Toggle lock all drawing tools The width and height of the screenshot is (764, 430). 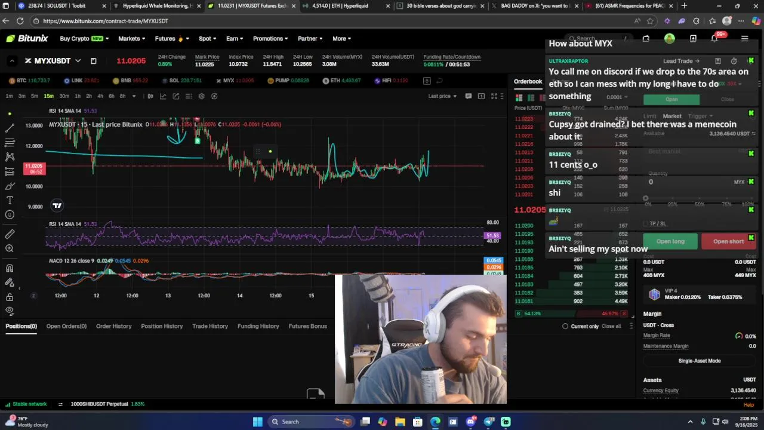tap(10, 297)
